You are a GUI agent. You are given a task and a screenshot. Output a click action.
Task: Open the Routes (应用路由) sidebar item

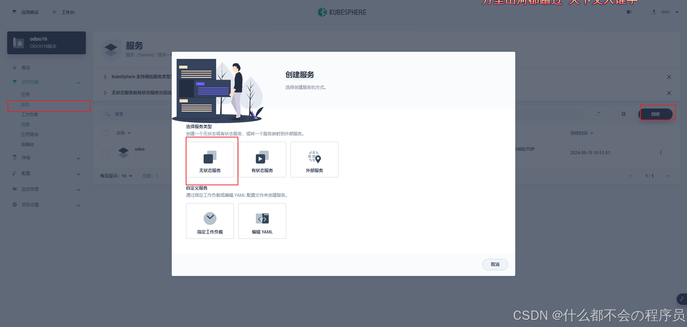click(30, 135)
